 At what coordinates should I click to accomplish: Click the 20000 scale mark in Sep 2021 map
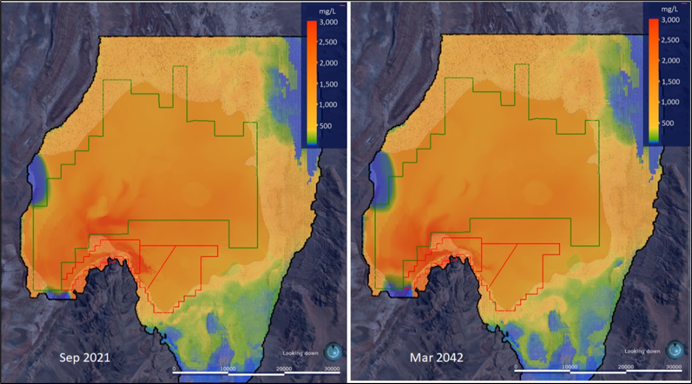[x=284, y=369]
